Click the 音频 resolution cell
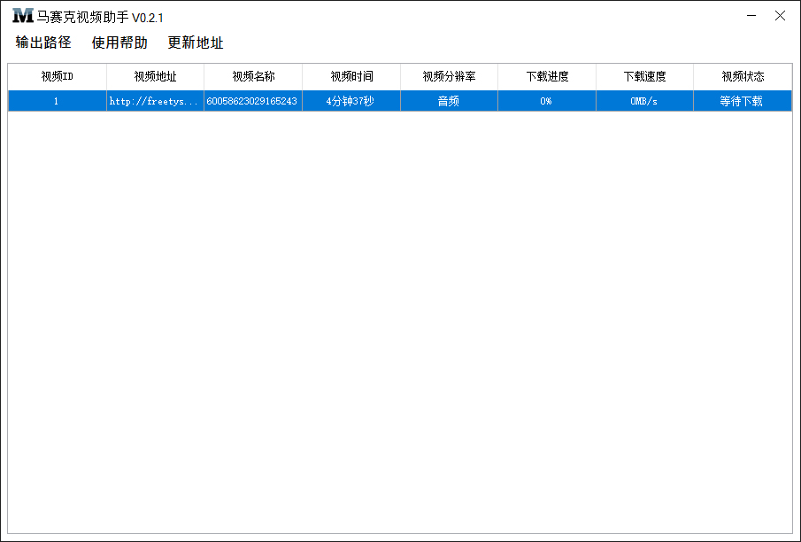Image resolution: width=801 pixels, height=542 pixels. 449,100
